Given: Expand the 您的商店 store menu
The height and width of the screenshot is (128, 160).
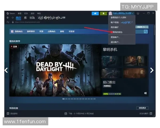Looking at the screenshot, I should 19,31.
